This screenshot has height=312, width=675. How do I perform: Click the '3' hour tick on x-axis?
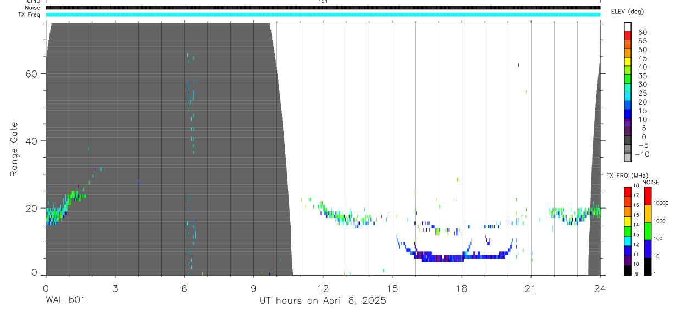point(115,288)
